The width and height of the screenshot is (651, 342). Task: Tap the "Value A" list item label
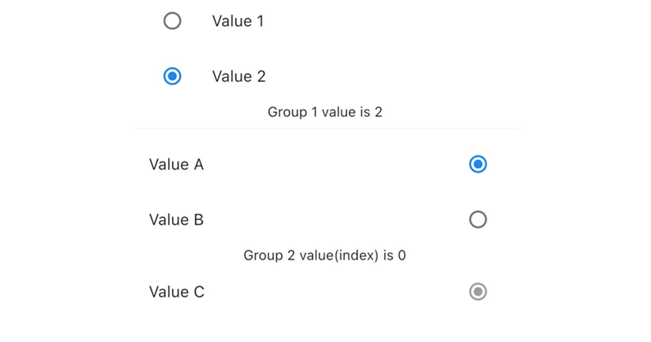[176, 164]
